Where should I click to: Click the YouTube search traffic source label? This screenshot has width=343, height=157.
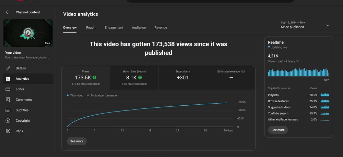tap(278, 114)
